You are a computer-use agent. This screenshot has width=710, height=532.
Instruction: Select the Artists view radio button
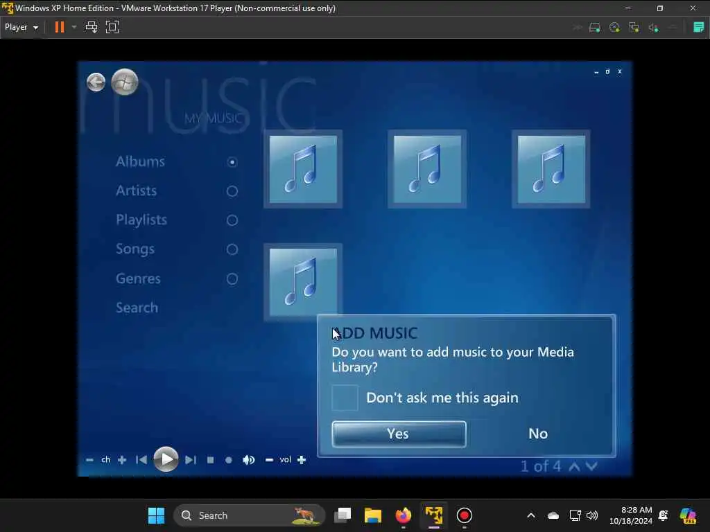[232, 191]
